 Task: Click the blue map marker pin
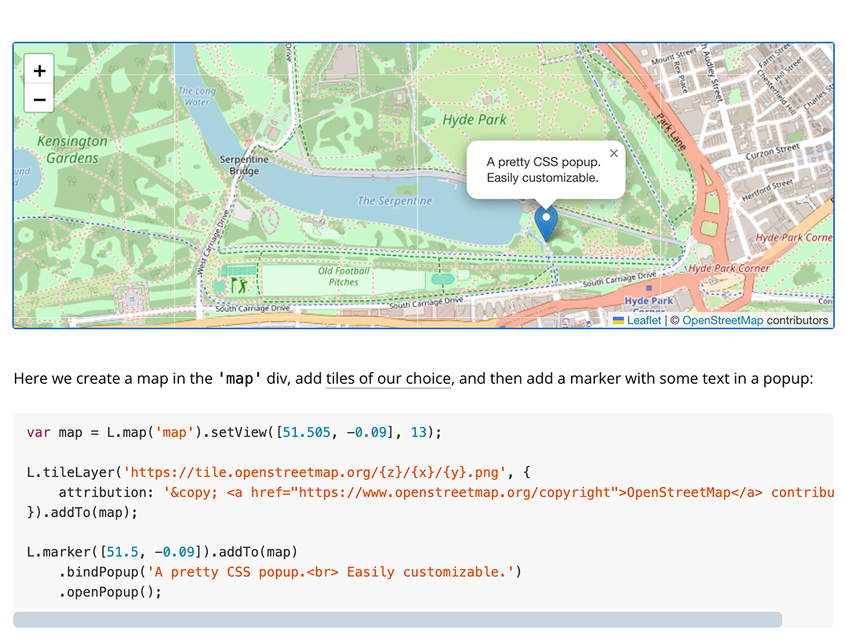coord(546,223)
